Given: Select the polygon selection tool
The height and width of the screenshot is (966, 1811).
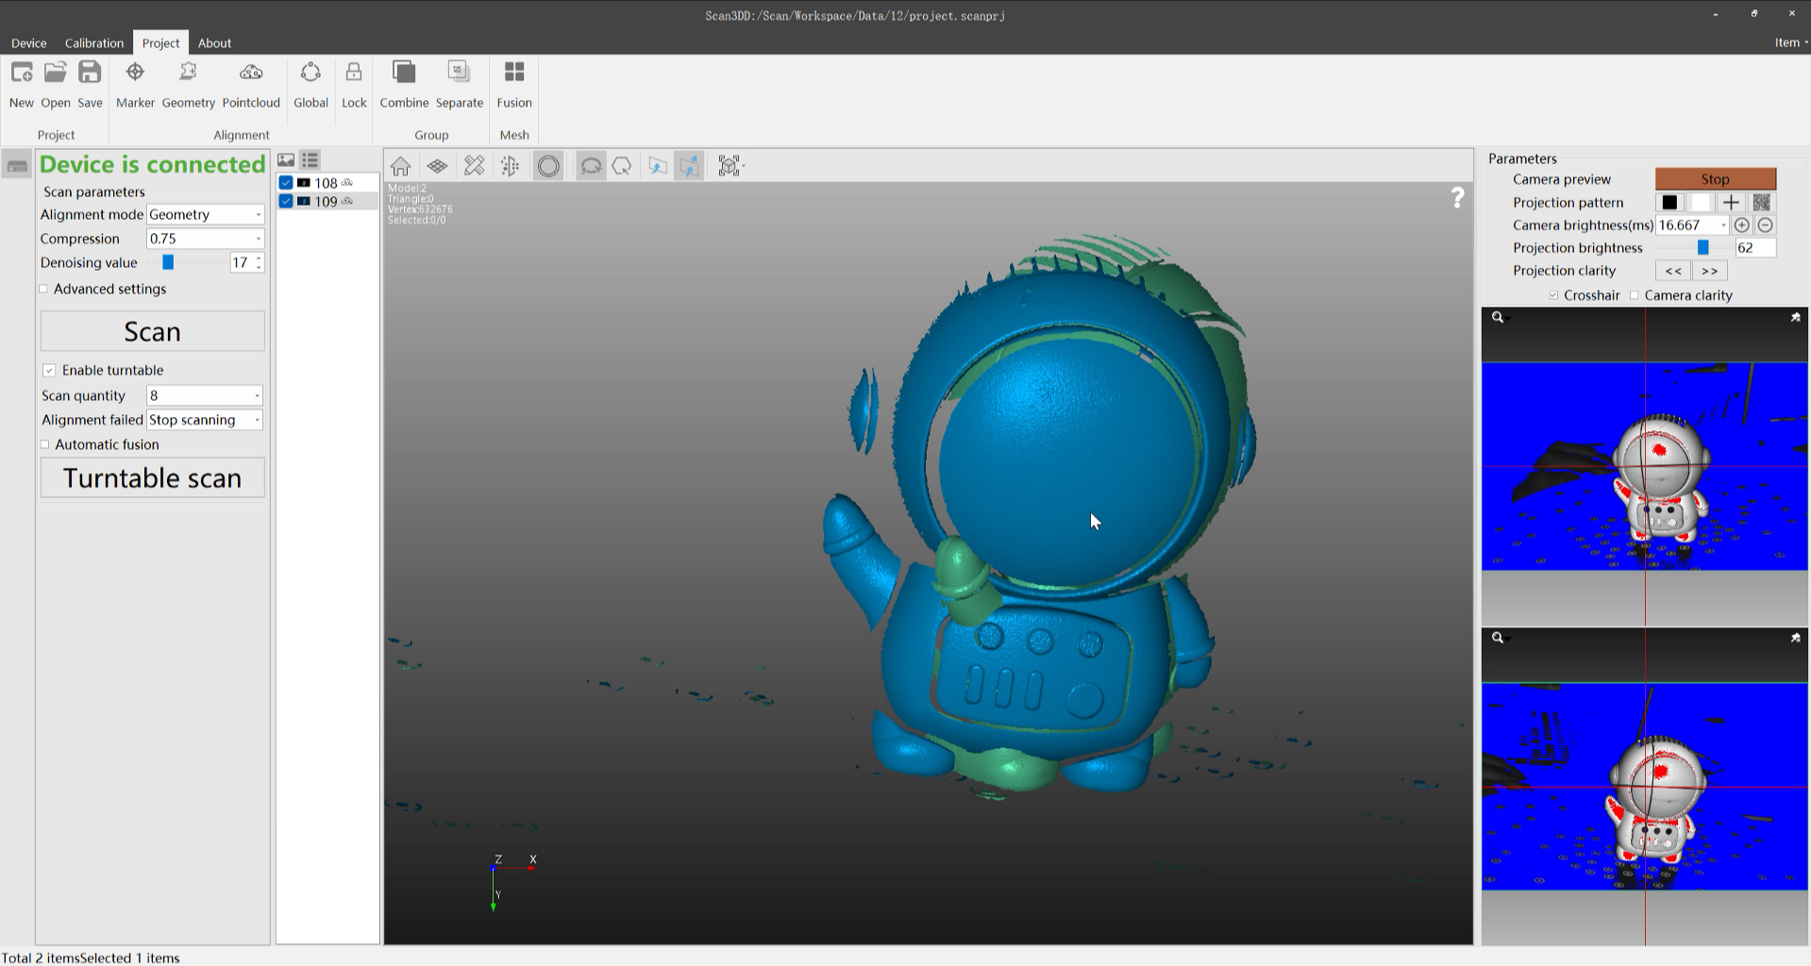Looking at the screenshot, I should [x=622, y=166].
